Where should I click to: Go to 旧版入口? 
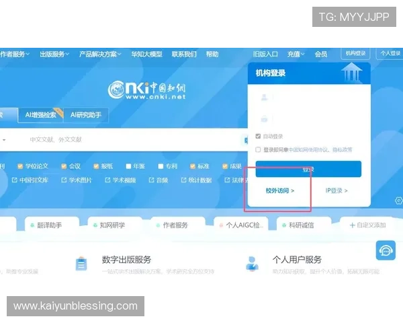(265, 54)
